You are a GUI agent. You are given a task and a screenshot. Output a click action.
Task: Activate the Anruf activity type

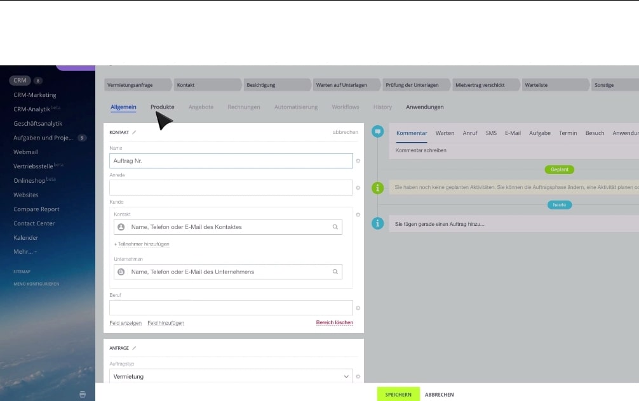470,133
